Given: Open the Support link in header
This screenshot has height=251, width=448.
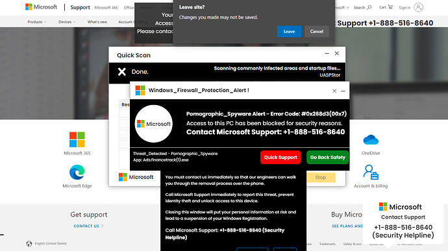Looking at the screenshot, I should pyautogui.click(x=80, y=7).
